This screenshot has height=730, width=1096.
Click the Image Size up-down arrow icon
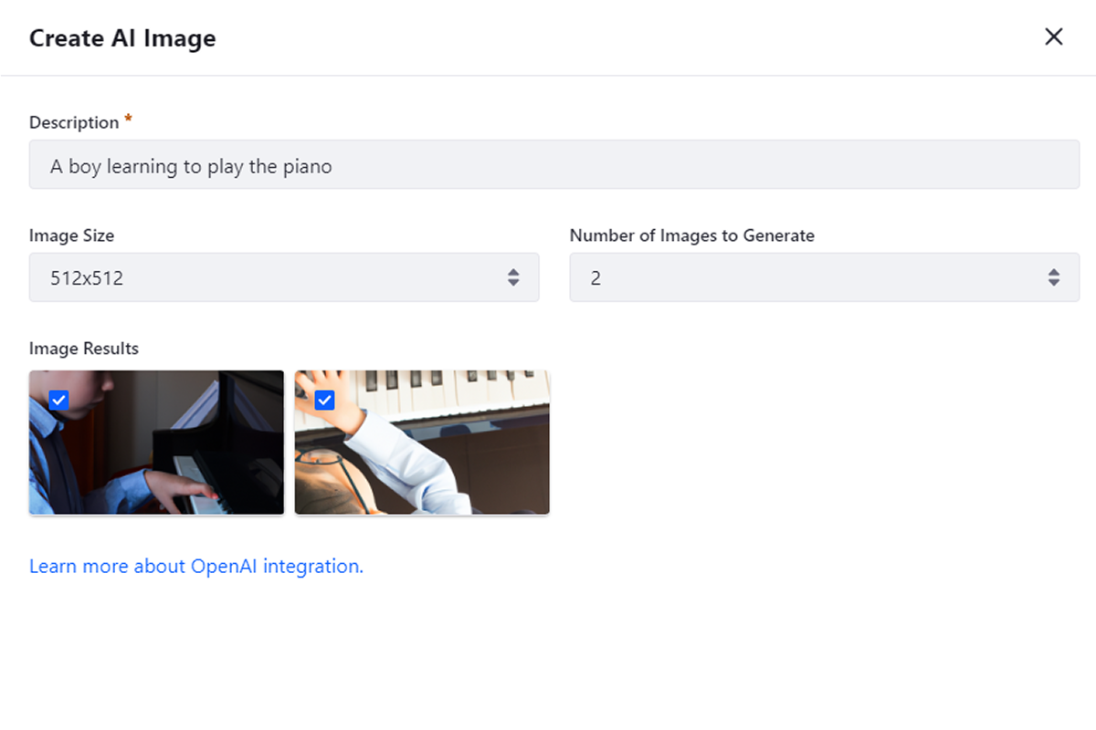pos(513,277)
